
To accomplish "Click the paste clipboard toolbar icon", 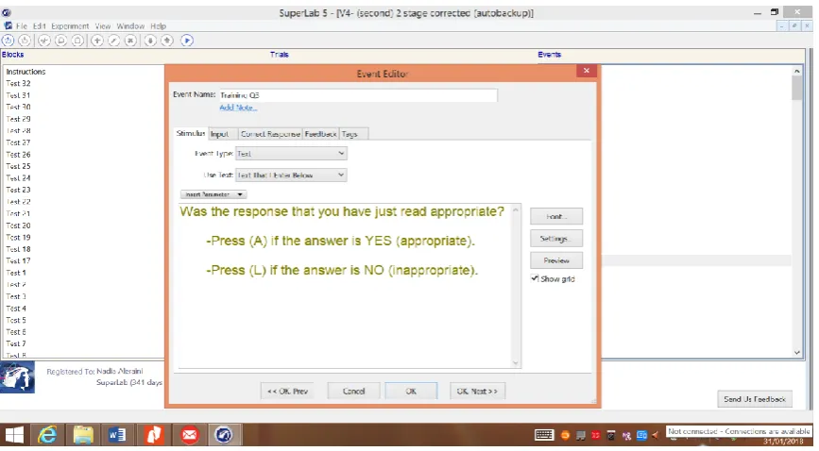I will (x=77, y=41).
